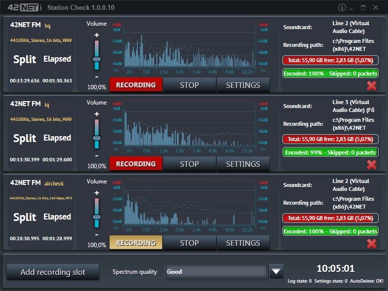Viewport: 388px width, 291px height.
Task: Click the spectrum graph of lq slot
Action: [190, 123]
